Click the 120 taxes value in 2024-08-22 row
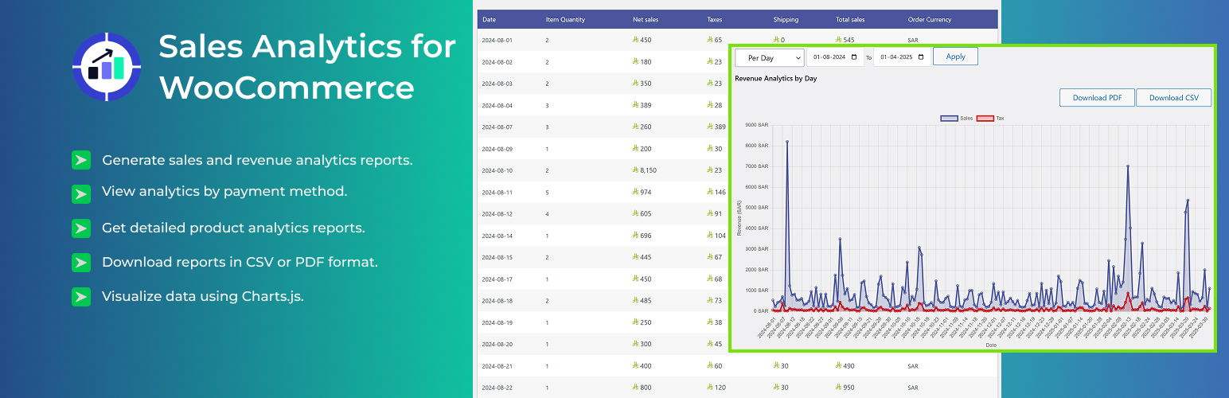 (x=716, y=388)
